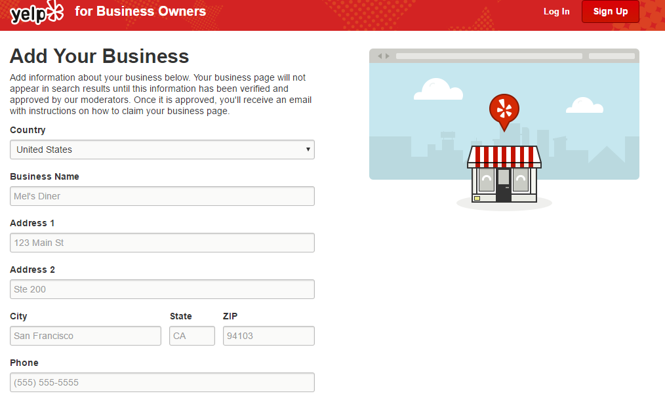The height and width of the screenshot is (402, 665).
Task: Click the City input field
Action: pos(85,336)
